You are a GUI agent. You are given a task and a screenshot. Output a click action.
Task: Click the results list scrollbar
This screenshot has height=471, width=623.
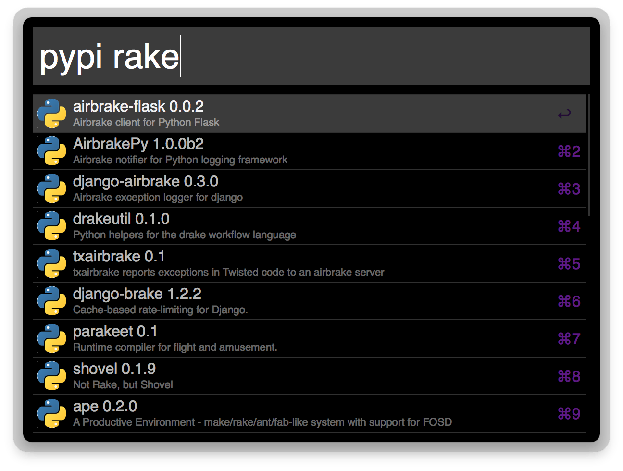tap(589, 155)
